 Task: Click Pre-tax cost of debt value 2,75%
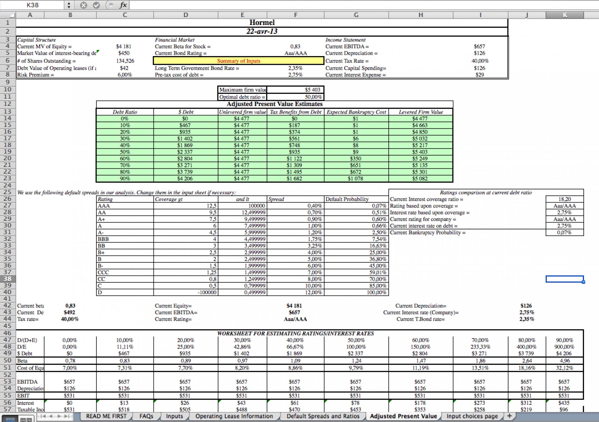click(x=295, y=75)
